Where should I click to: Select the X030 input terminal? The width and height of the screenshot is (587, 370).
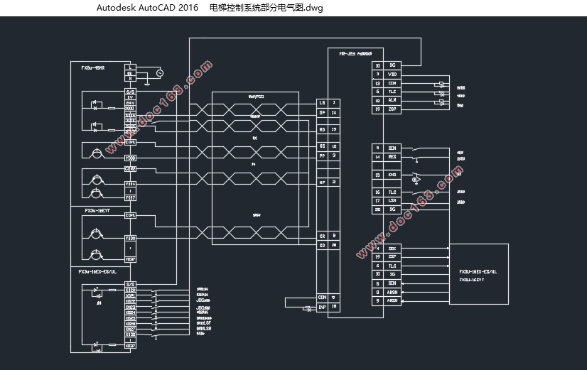pos(130,334)
